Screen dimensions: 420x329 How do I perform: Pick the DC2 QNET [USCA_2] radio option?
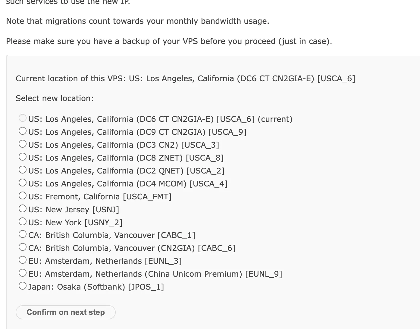pos(23,170)
